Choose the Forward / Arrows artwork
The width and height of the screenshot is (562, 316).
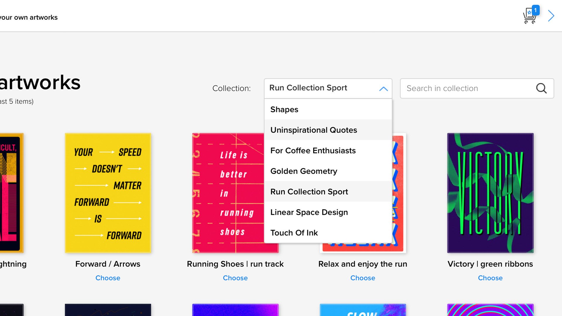tap(108, 278)
